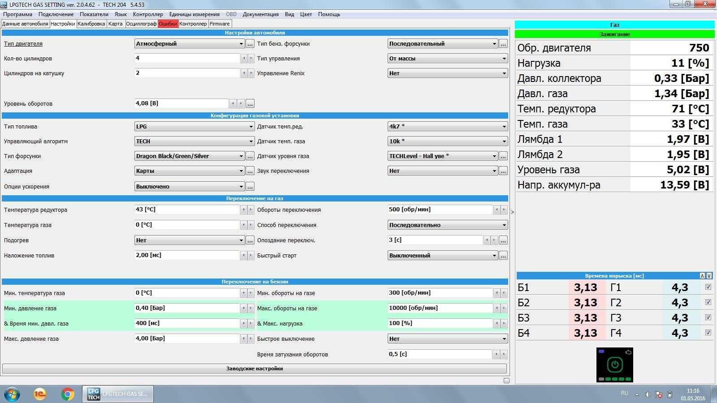Open switching sound ellipsis button
This screenshot has width=717, height=403.
[x=503, y=171]
